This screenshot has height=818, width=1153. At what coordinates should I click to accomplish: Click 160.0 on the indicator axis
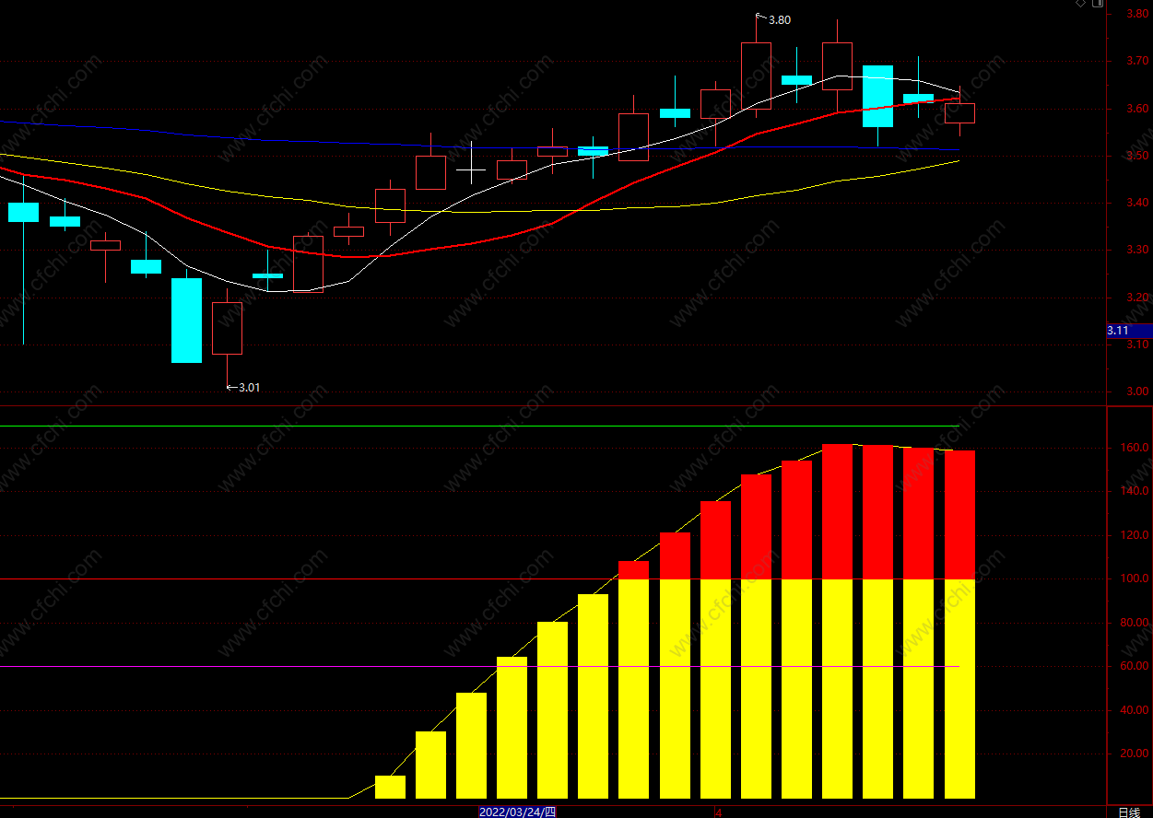1133,448
